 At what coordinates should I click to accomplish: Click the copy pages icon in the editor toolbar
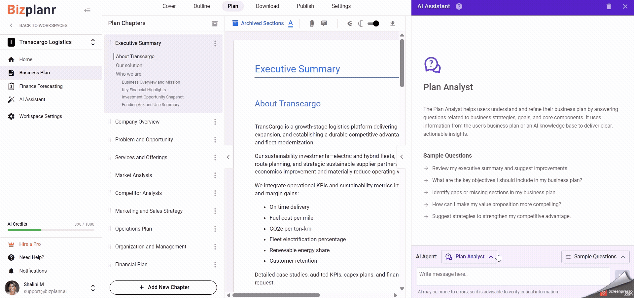pyautogui.click(x=312, y=23)
